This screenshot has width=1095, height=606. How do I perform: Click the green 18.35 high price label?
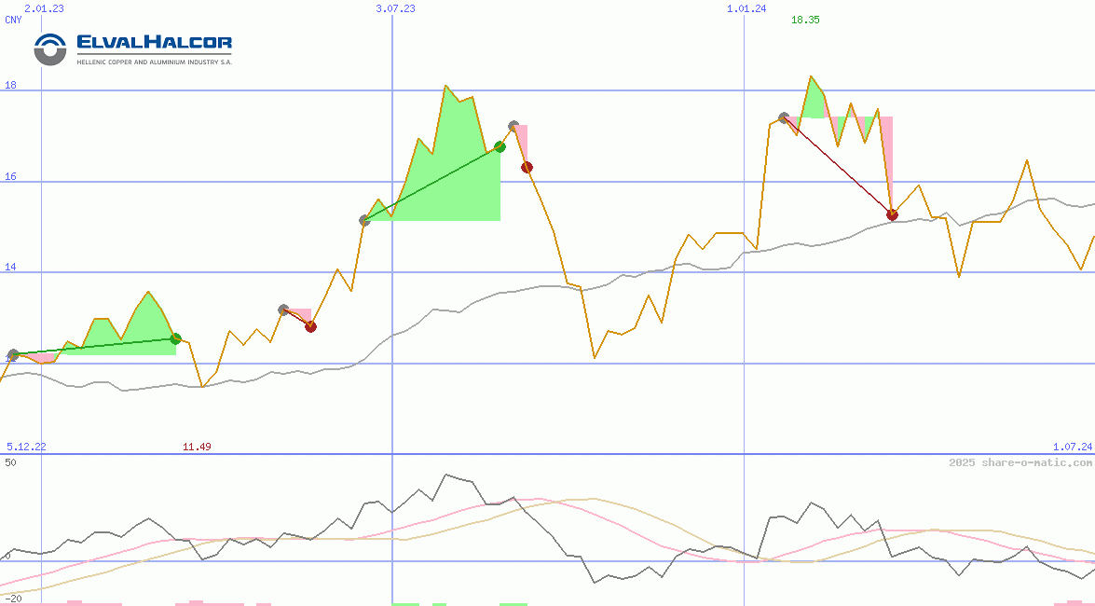click(x=805, y=20)
